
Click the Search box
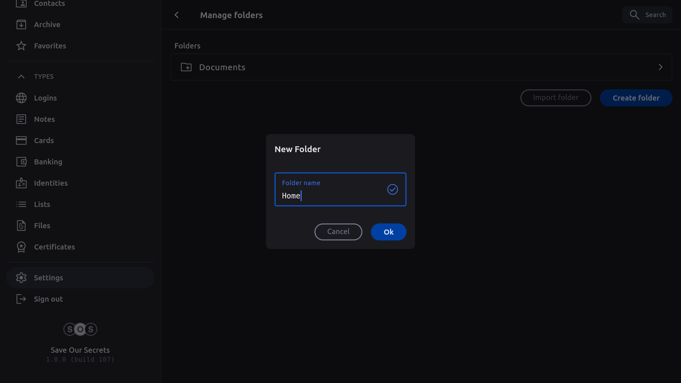647,15
